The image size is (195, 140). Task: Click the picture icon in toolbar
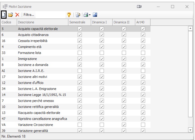click(x=95, y=14)
